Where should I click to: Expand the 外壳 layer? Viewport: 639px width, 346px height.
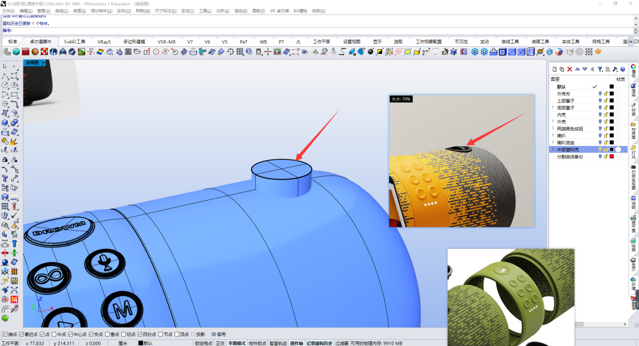(x=553, y=121)
